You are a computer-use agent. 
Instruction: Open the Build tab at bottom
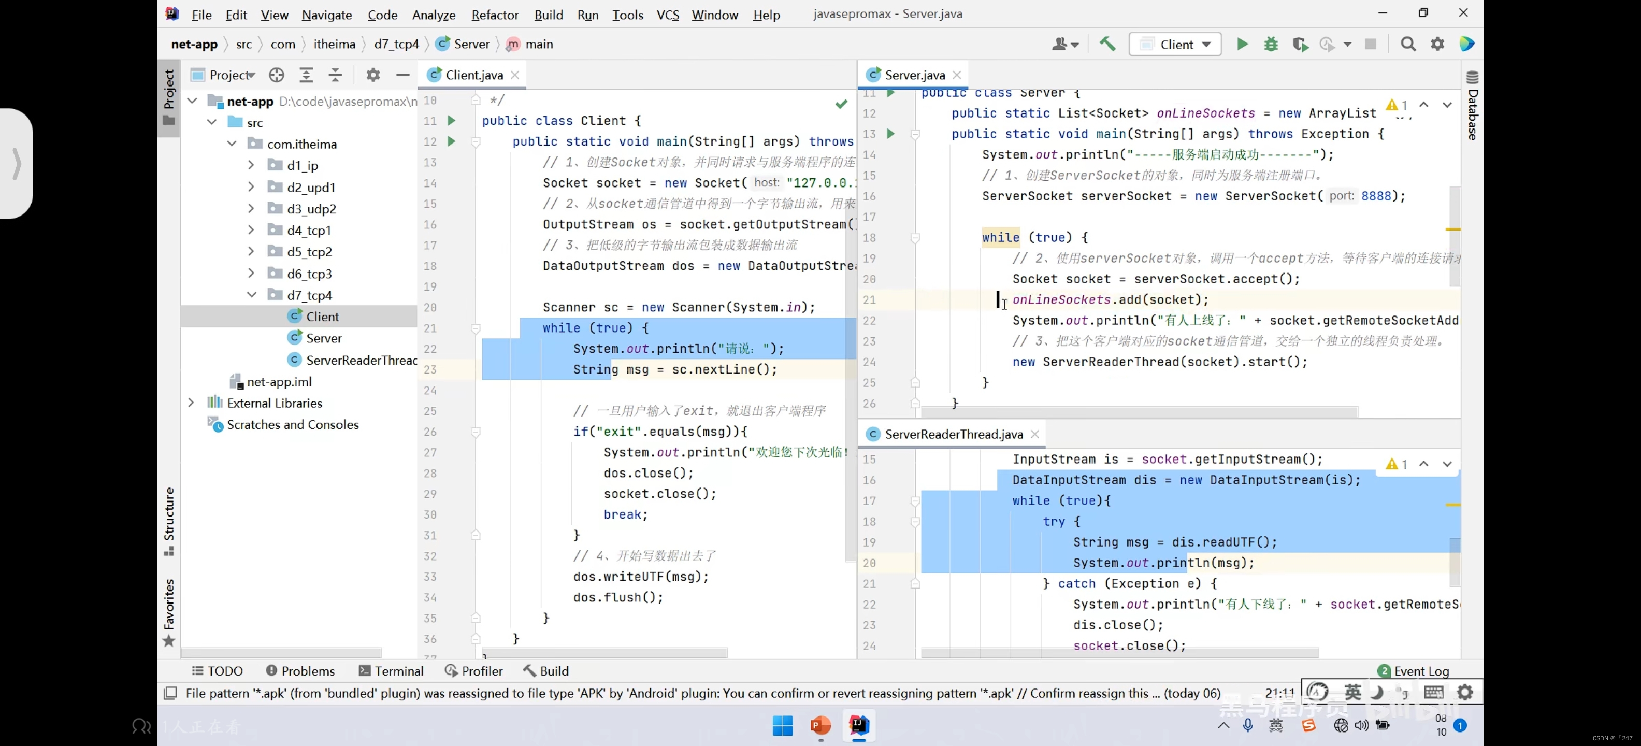click(x=553, y=671)
